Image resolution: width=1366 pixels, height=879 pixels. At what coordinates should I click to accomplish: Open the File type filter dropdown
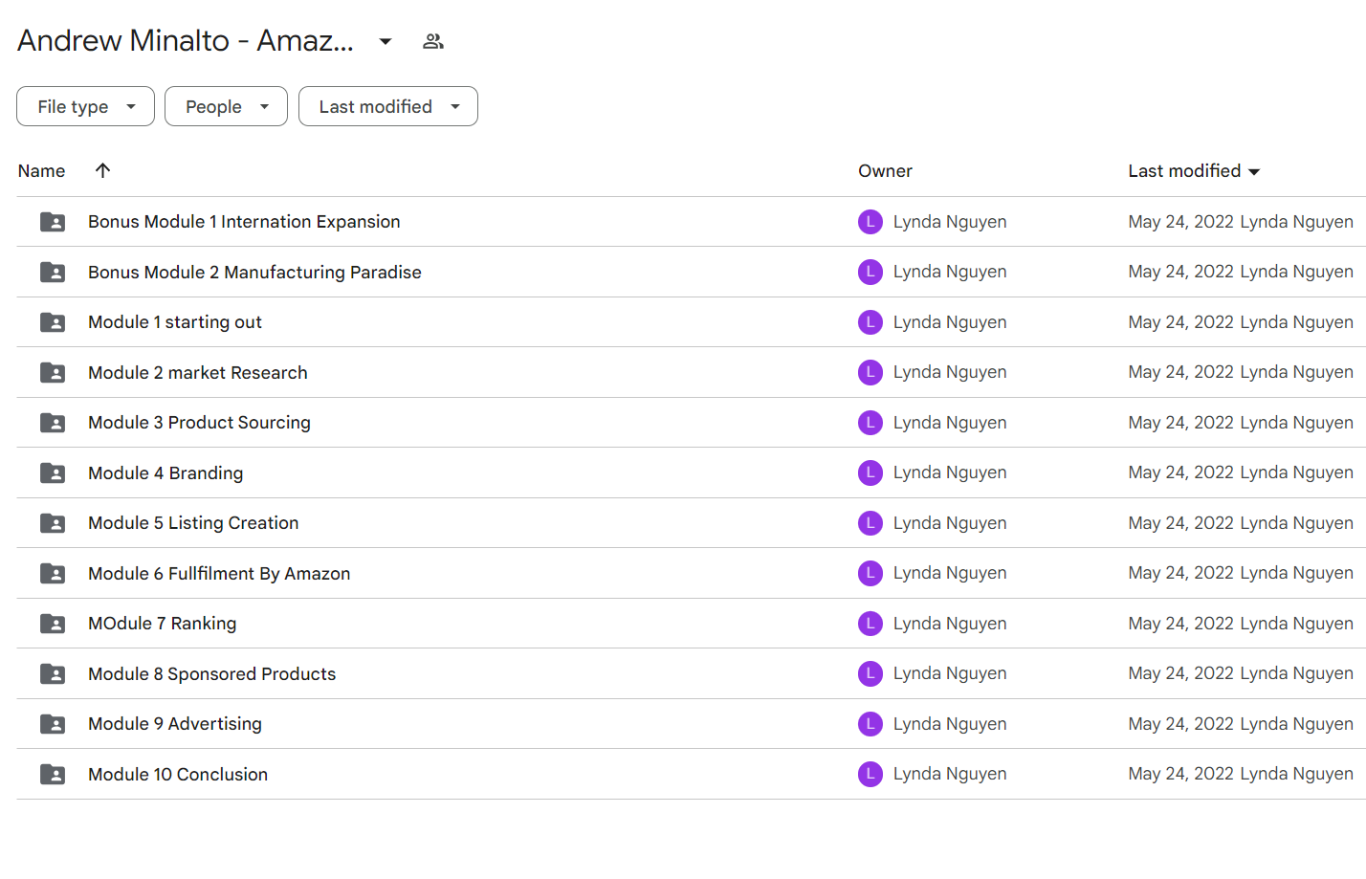click(x=85, y=106)
